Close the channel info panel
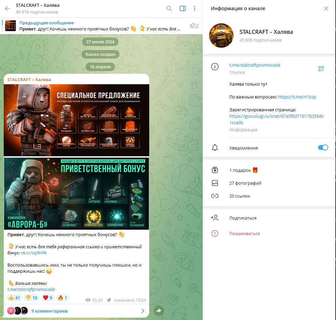Image resolution: width=336 pixels, height=320 pixels. [x=326, y=8]
